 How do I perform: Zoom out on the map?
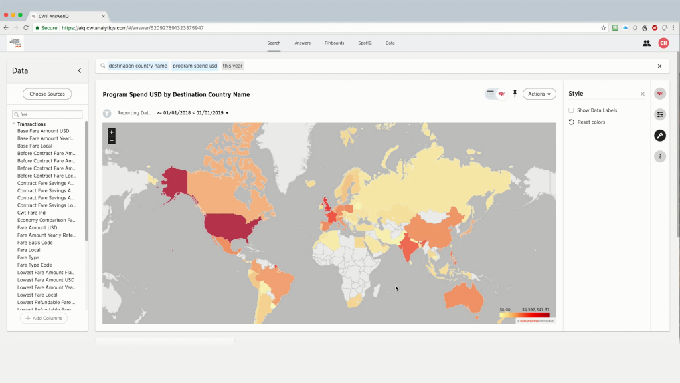(112, 140)
